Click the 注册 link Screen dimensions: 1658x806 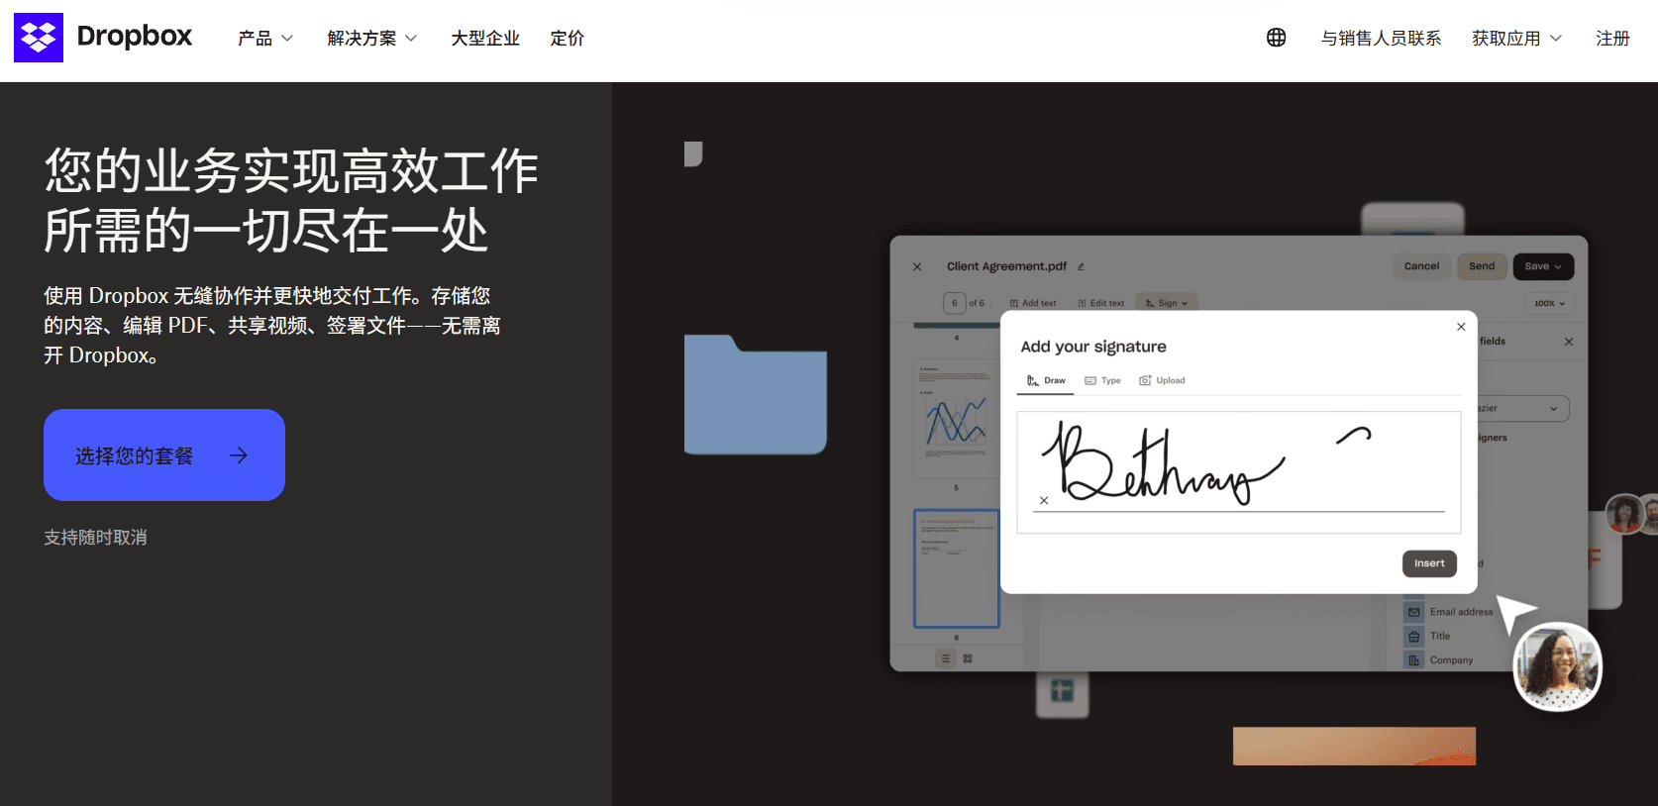point(1612,39)
